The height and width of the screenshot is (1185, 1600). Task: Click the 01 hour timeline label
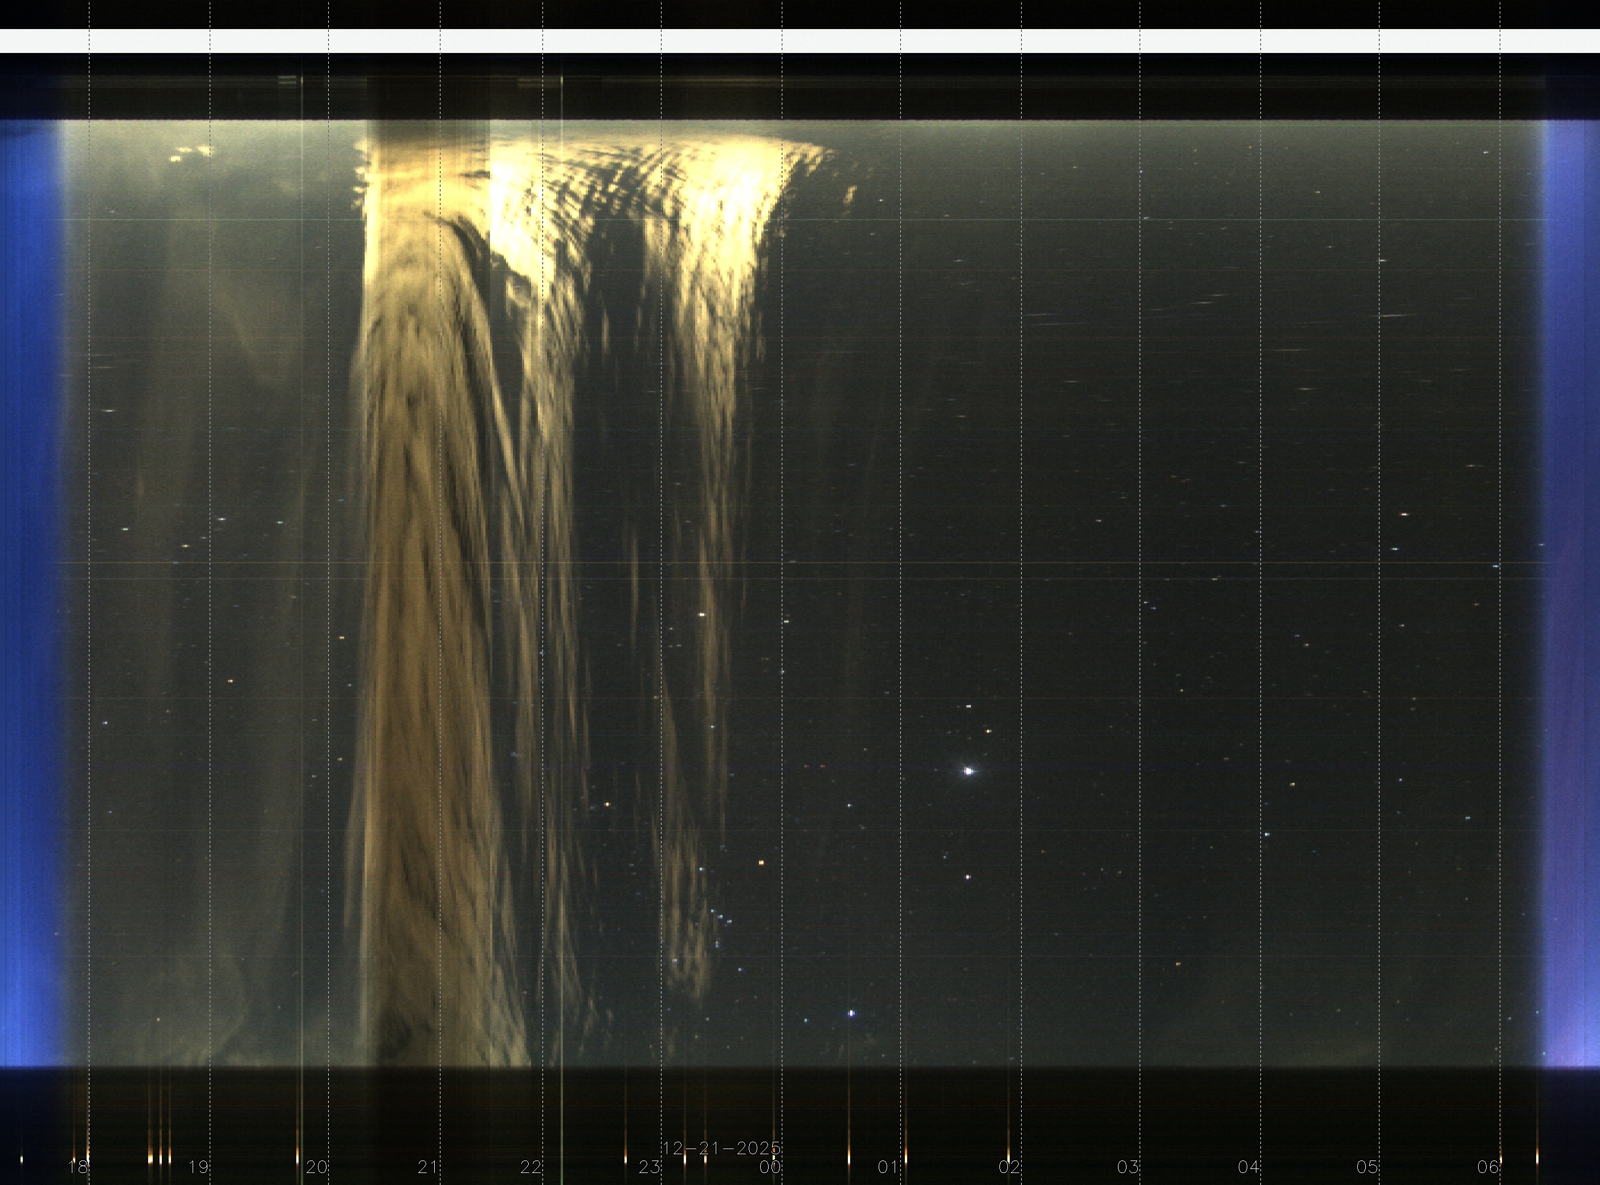(x=888, y=1167)
